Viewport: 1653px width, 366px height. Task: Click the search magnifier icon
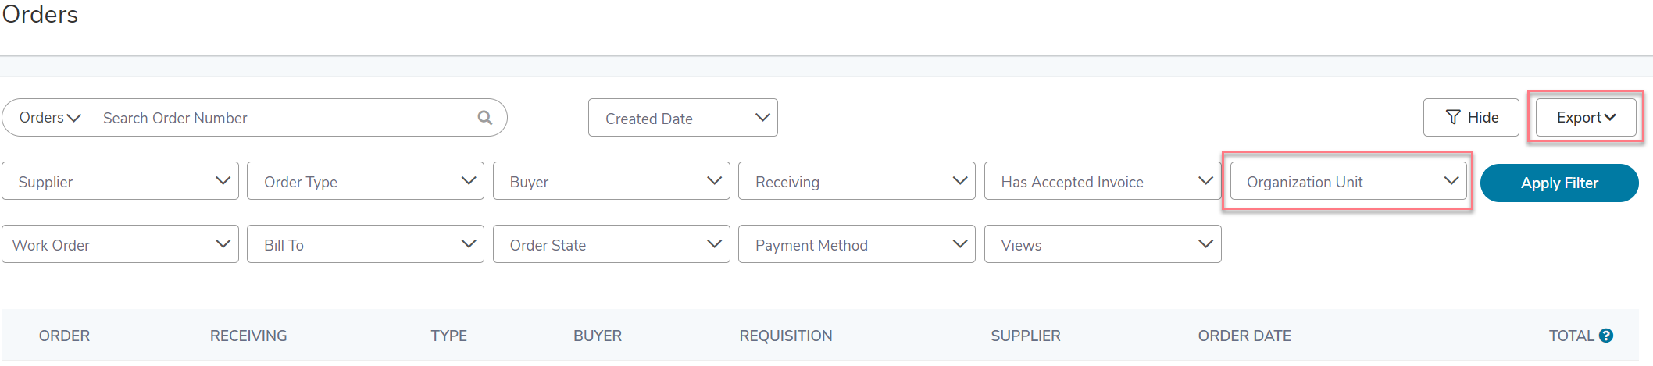(485, 117)
